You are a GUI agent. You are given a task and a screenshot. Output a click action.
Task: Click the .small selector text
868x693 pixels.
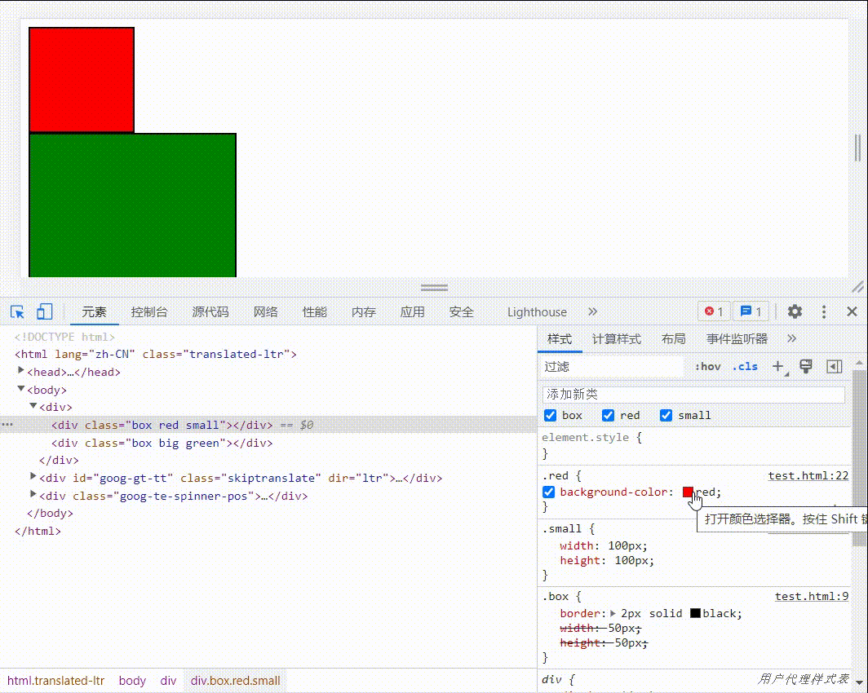[x=562, y=529]
